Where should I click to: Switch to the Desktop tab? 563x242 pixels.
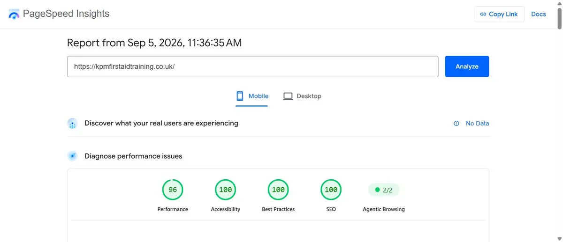click(x=302, y=96)
